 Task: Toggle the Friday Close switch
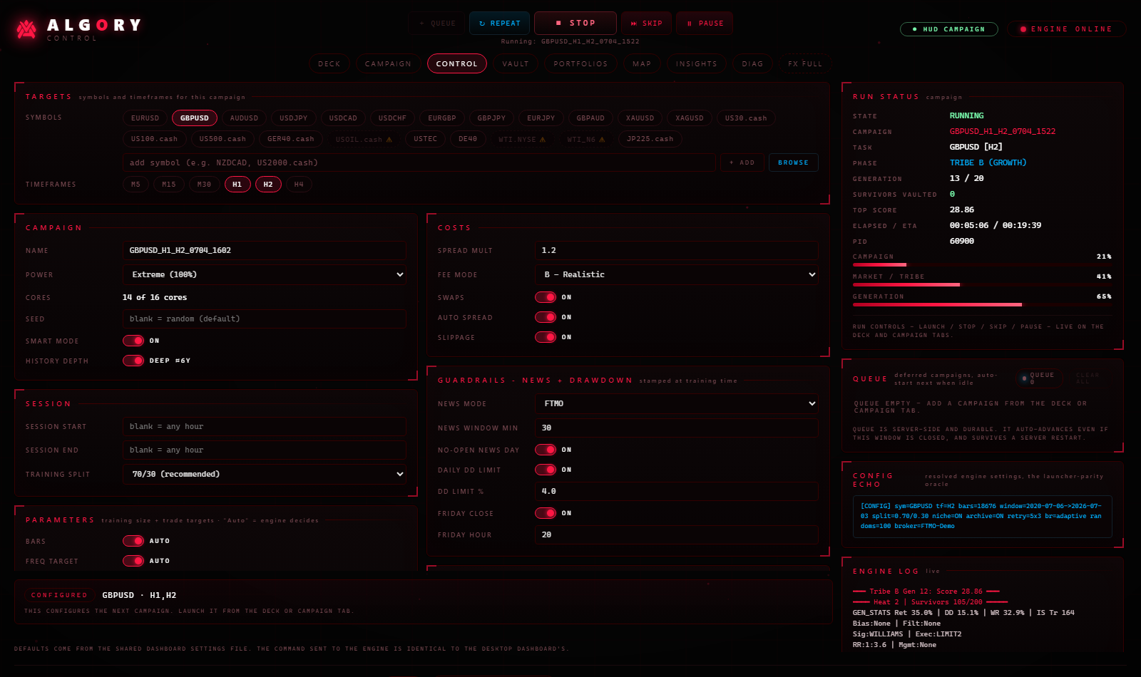point(546,513)
